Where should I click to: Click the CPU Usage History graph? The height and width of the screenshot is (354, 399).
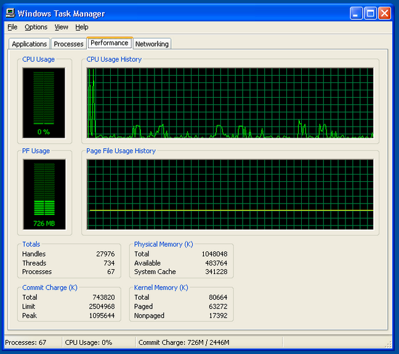[230, 102]
